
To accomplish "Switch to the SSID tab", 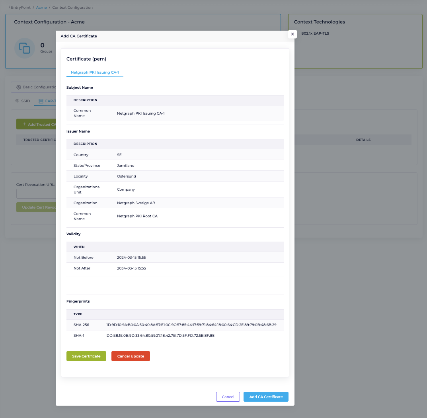I will pos(25,101).
